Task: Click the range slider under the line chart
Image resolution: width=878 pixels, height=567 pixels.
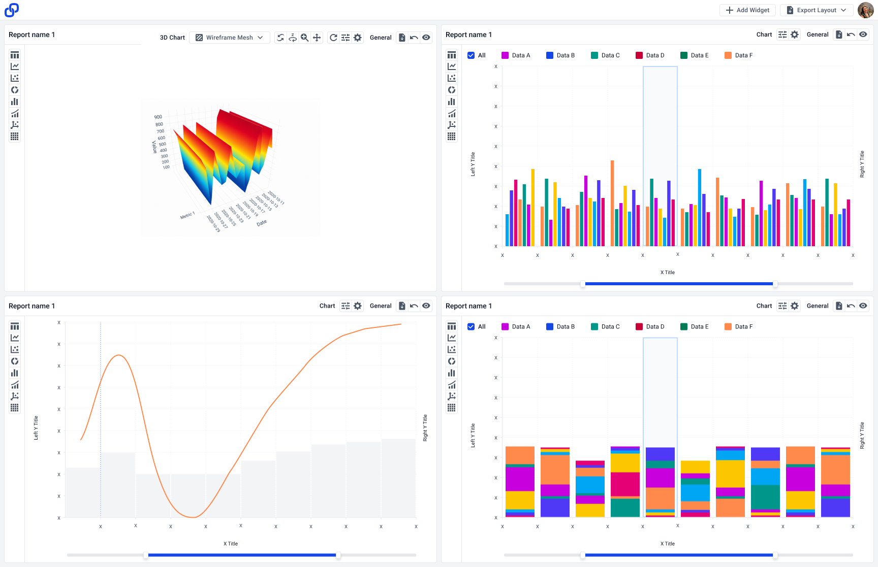Action: pos(241,555)
